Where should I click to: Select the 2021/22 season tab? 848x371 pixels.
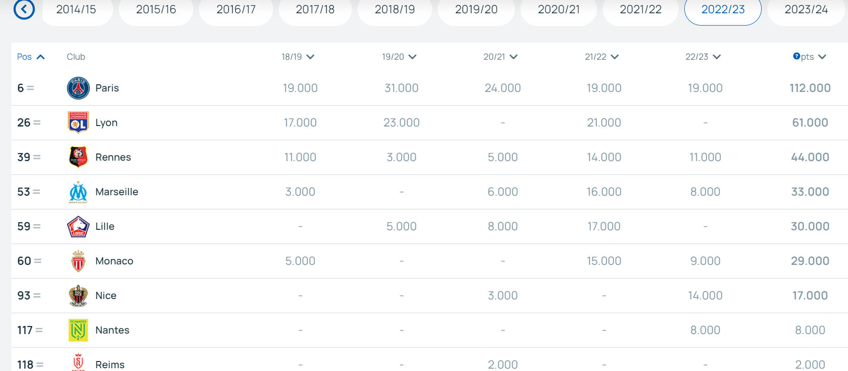(641, 9)
